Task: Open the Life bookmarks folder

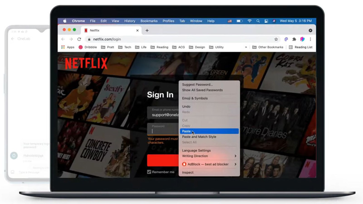Action: (141, 47)
